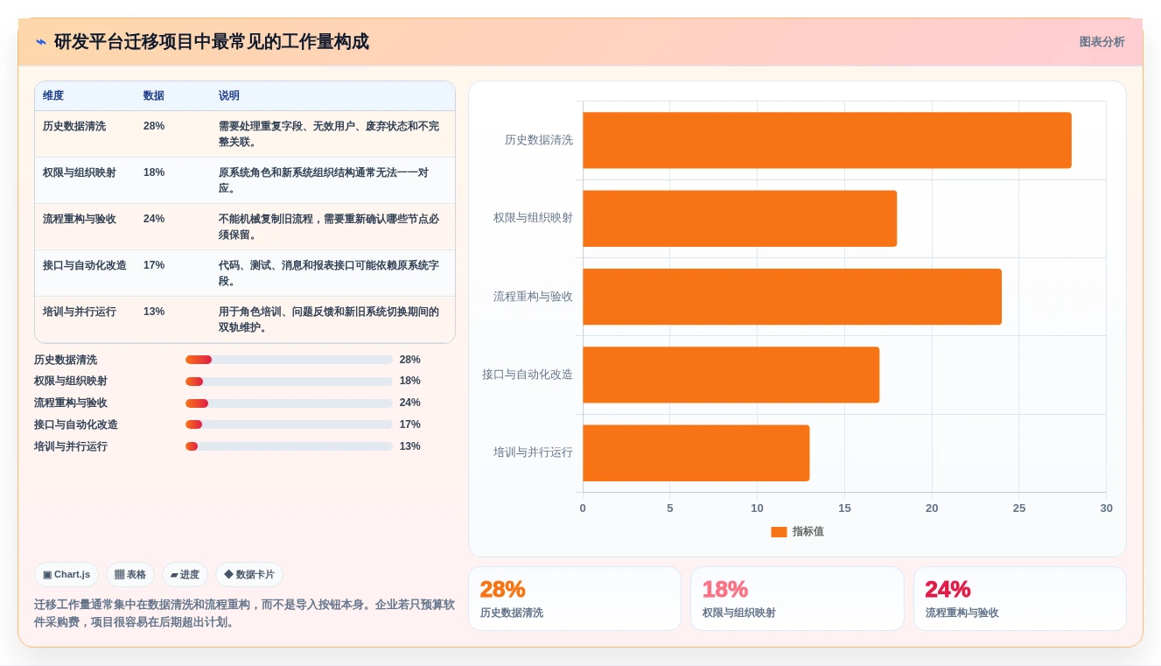Click the x-axis tick label 30
Screen dimensions: 1161x666
pos(1106,508)
